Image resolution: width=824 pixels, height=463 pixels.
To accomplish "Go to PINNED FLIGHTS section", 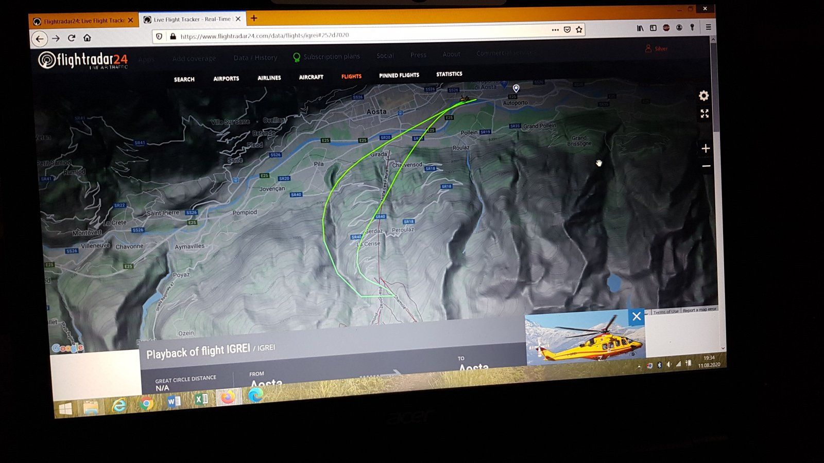I will pos(399,76).
